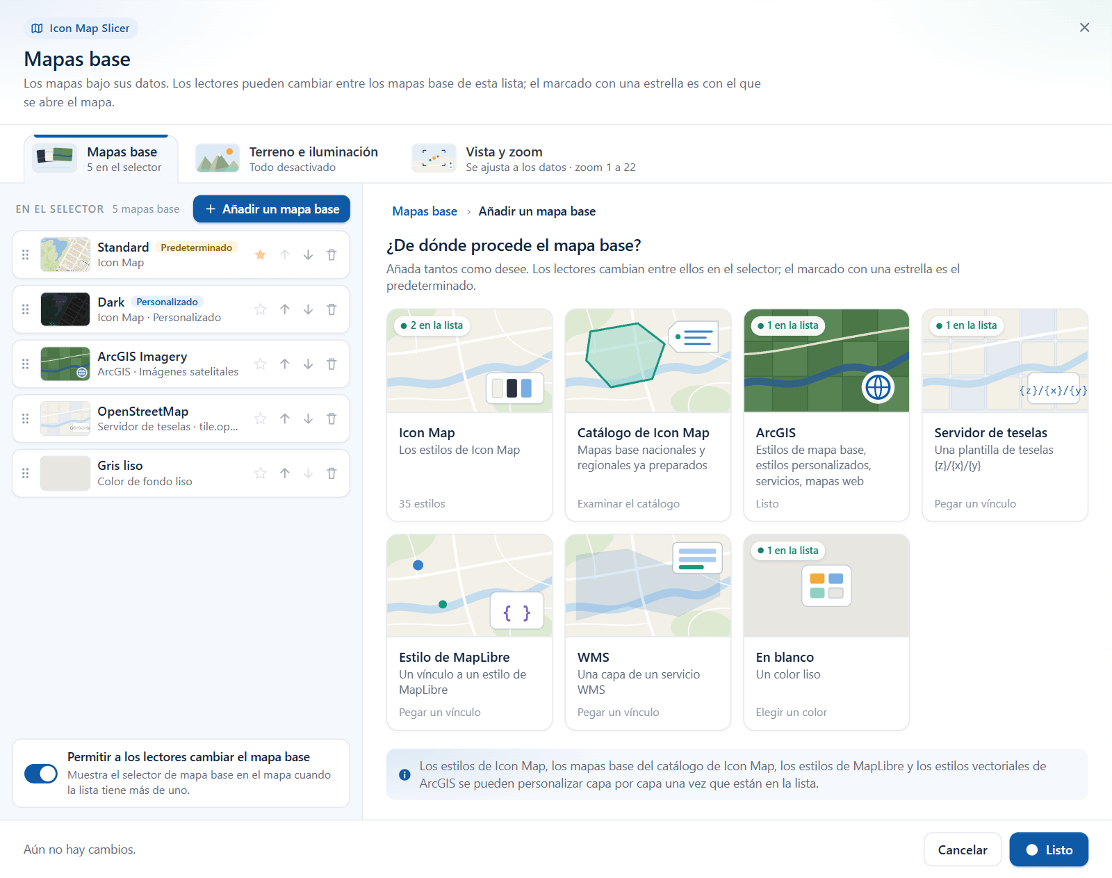Star the Gris liso basemap
This screenshot has height=878, width=1112.
261,473
